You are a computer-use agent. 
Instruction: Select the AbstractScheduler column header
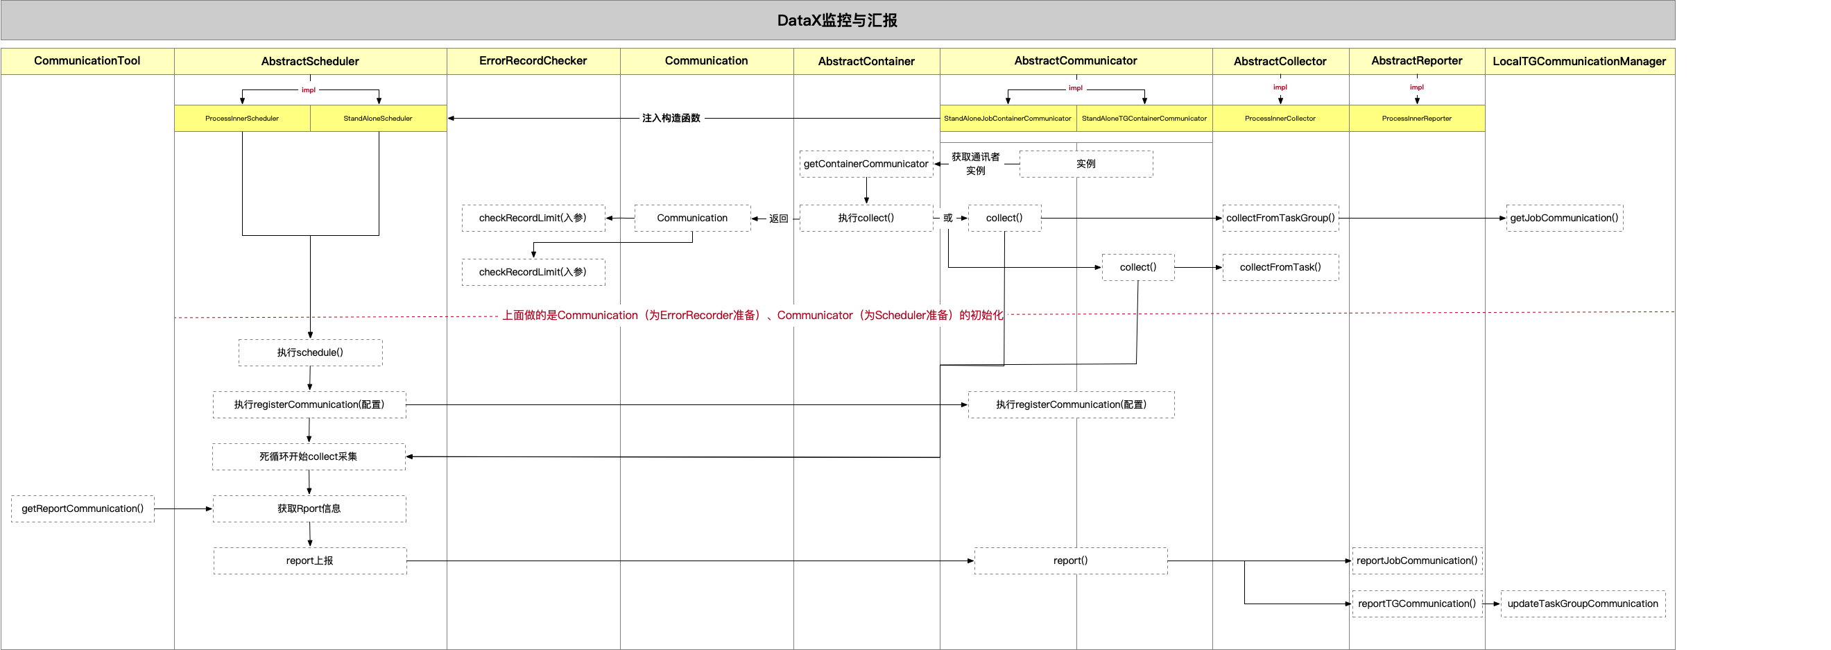click(x=310, y=61)
